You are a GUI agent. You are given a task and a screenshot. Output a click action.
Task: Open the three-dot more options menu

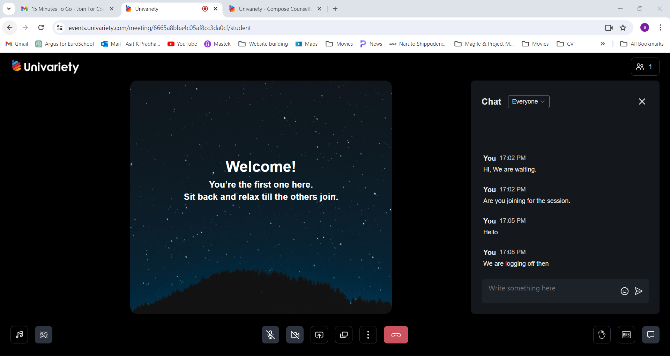click(x=368, y=335)
